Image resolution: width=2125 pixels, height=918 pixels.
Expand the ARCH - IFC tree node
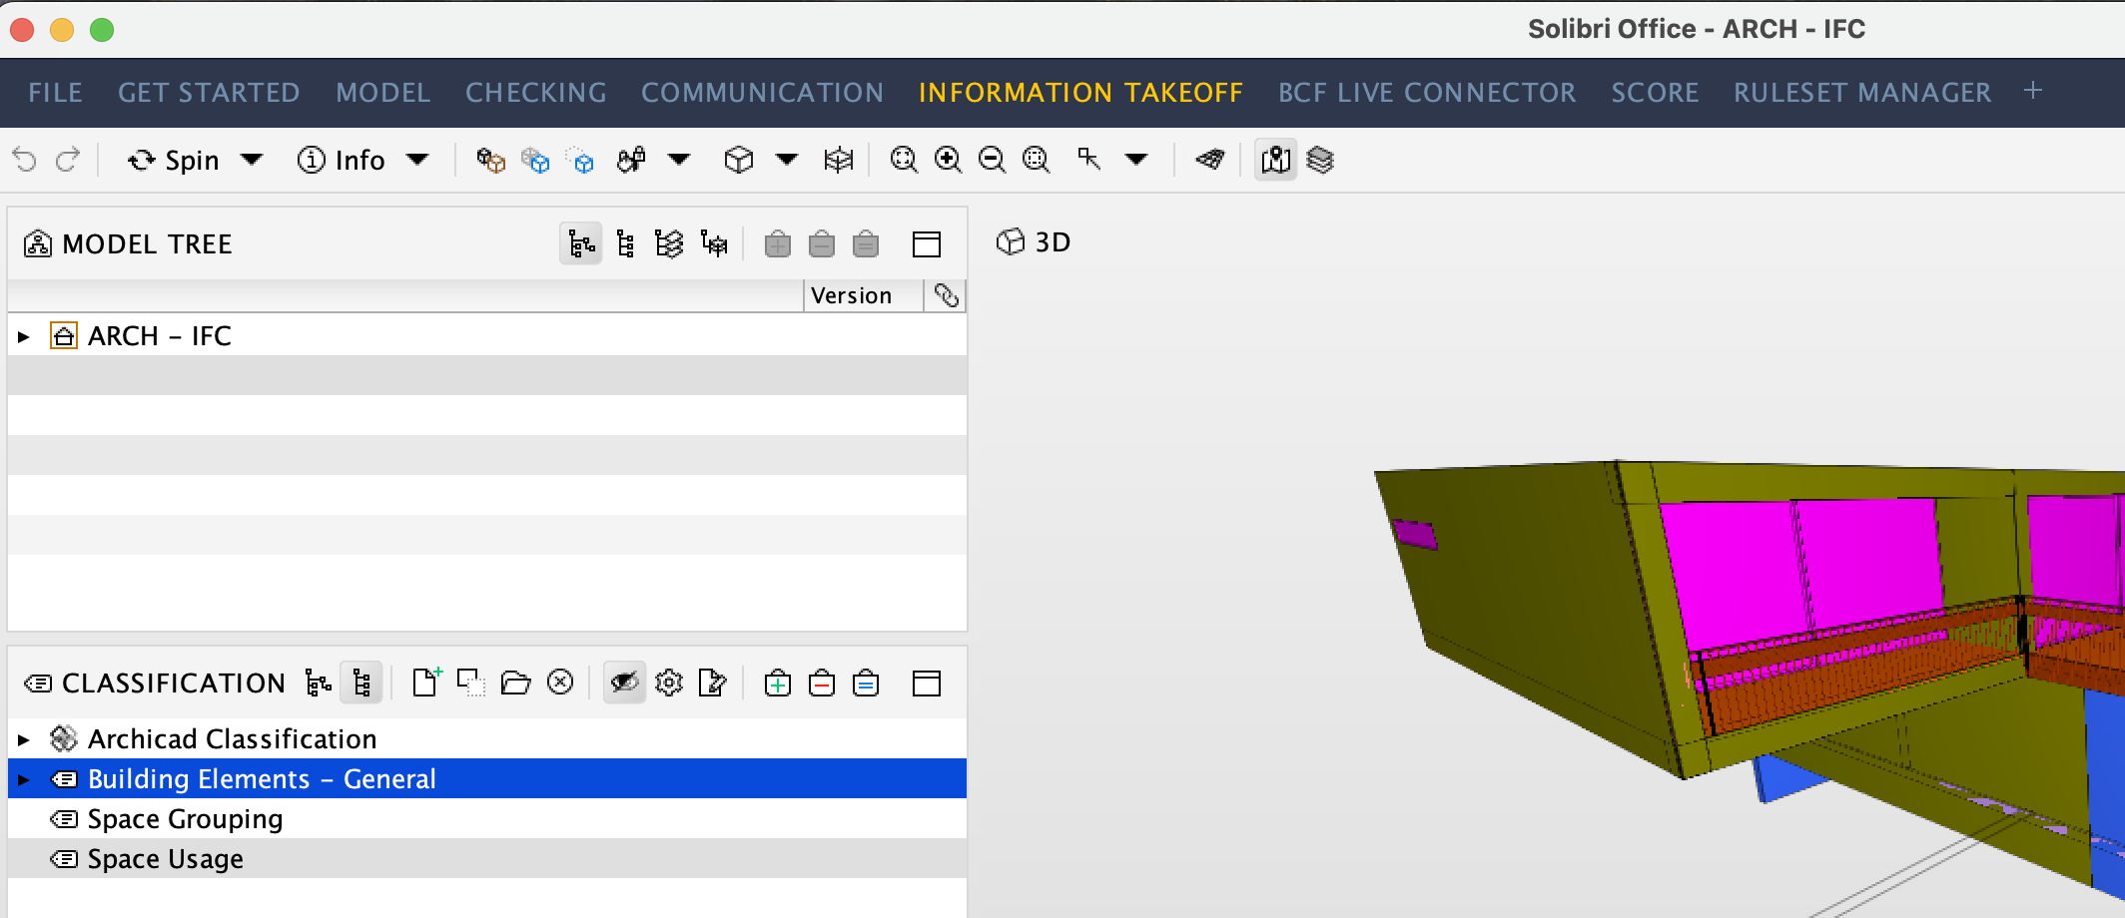(x=24, y=337)
